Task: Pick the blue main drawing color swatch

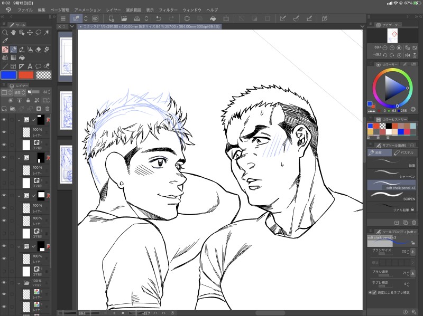Action: coord(8,75)
